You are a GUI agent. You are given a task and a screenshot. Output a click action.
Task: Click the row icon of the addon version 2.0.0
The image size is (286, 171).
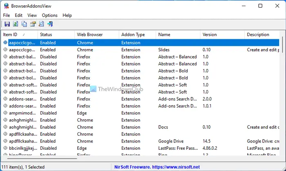tap(5, 99)
